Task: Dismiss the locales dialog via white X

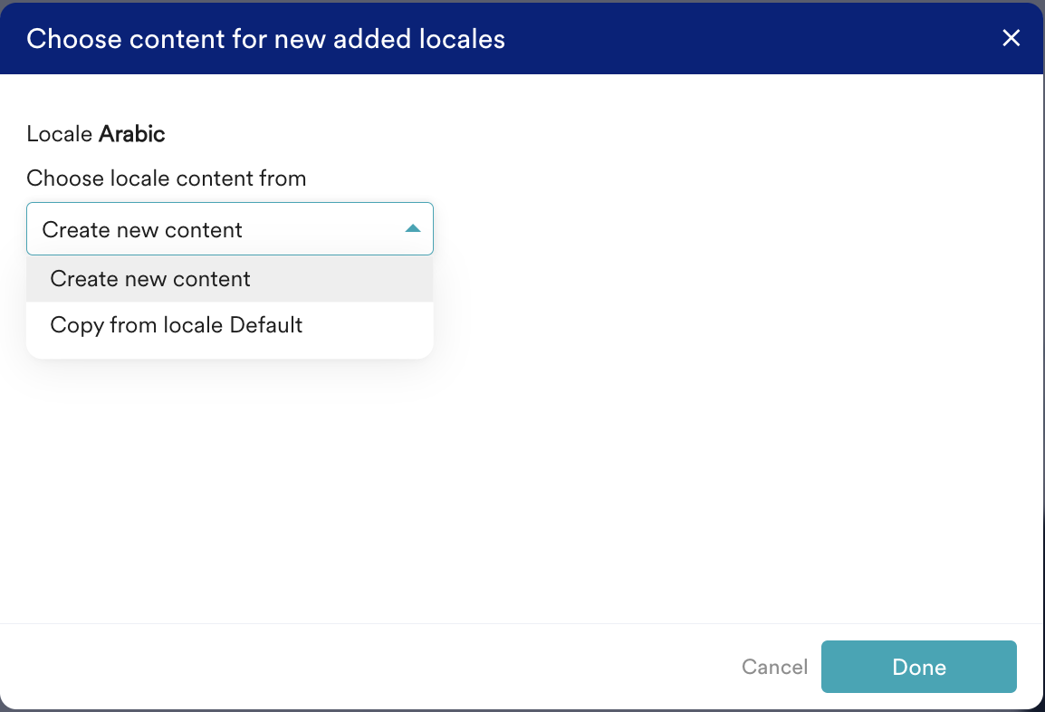Action: [x=1011, y=38]
